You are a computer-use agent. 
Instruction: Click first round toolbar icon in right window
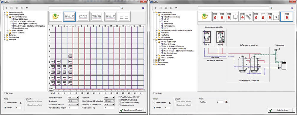click(156, 8)
